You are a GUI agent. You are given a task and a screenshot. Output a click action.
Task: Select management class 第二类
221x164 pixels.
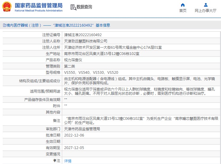point(69,66)
